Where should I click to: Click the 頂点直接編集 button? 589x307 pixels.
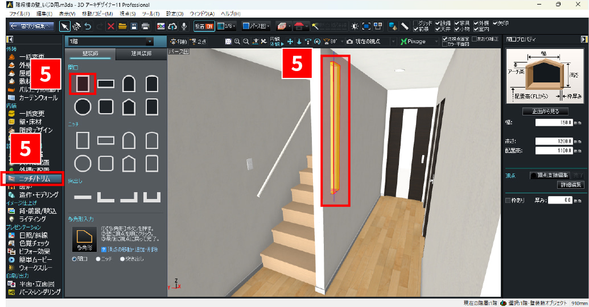[550, 175]
